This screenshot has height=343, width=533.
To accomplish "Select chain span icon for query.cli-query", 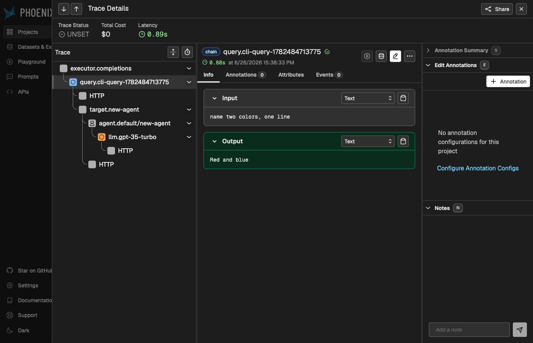I will coord(73,82).
